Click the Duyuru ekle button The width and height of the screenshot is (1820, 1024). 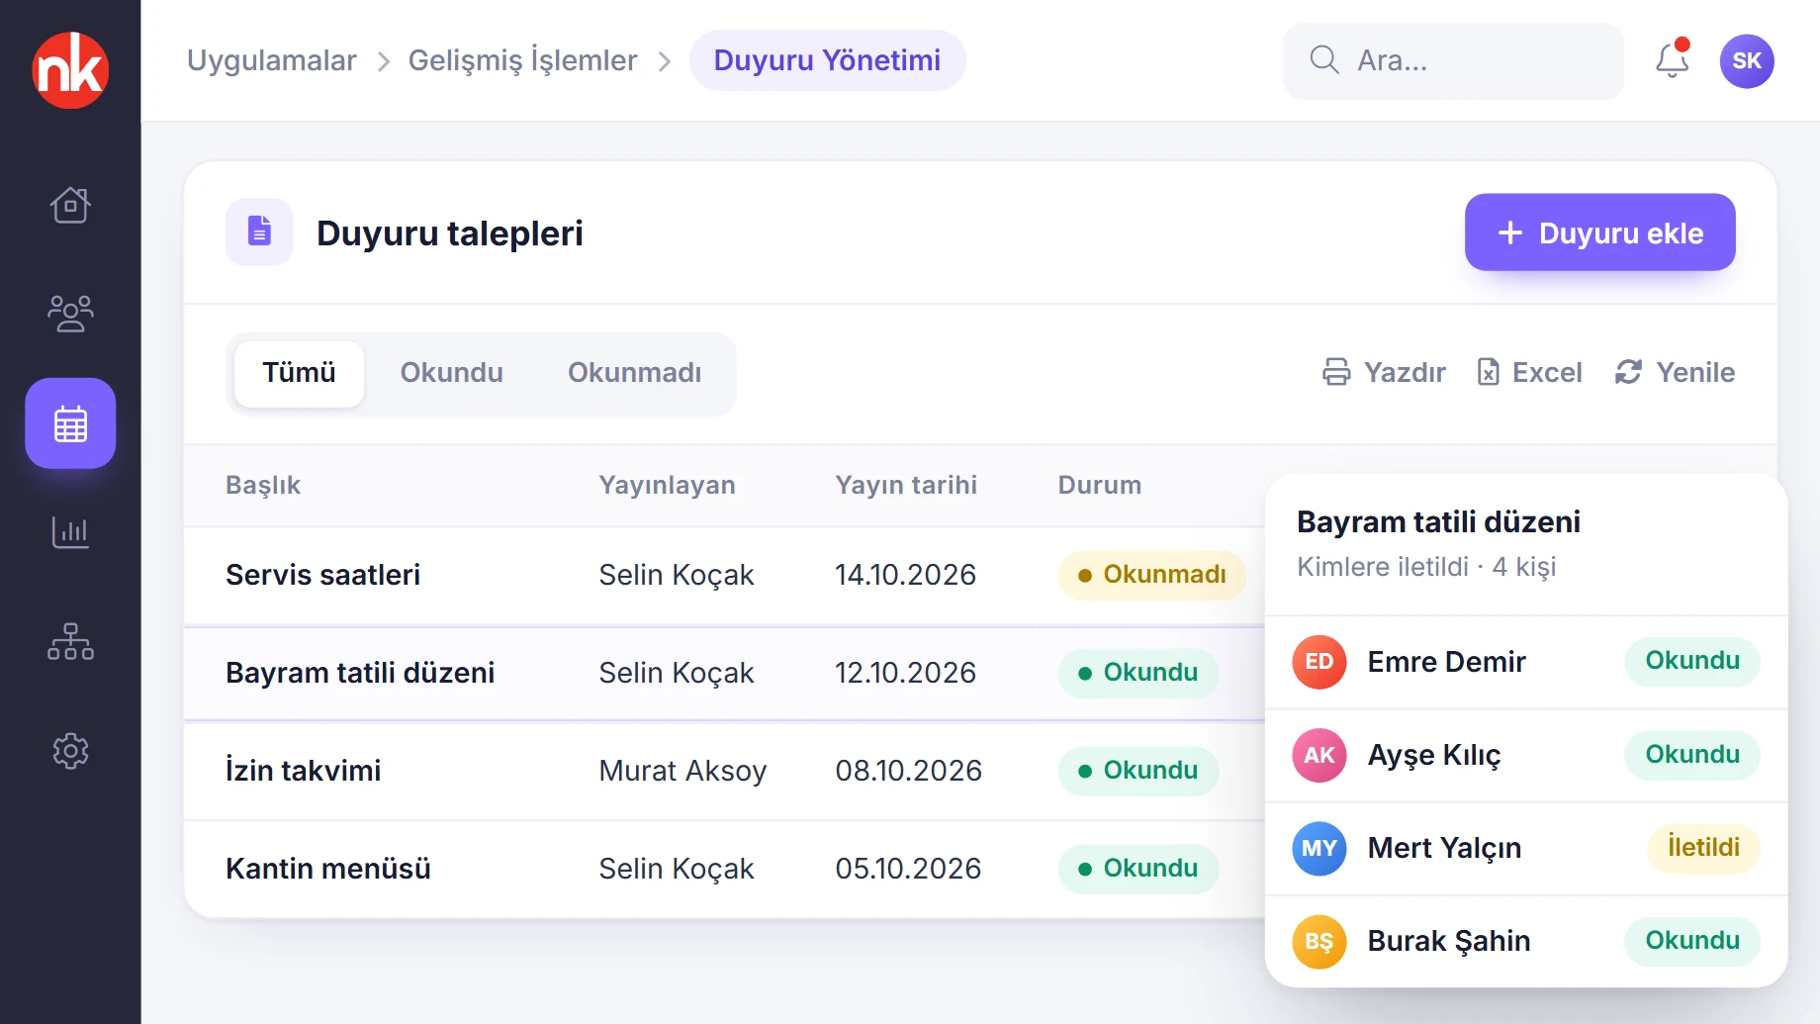pos(1599,233)
